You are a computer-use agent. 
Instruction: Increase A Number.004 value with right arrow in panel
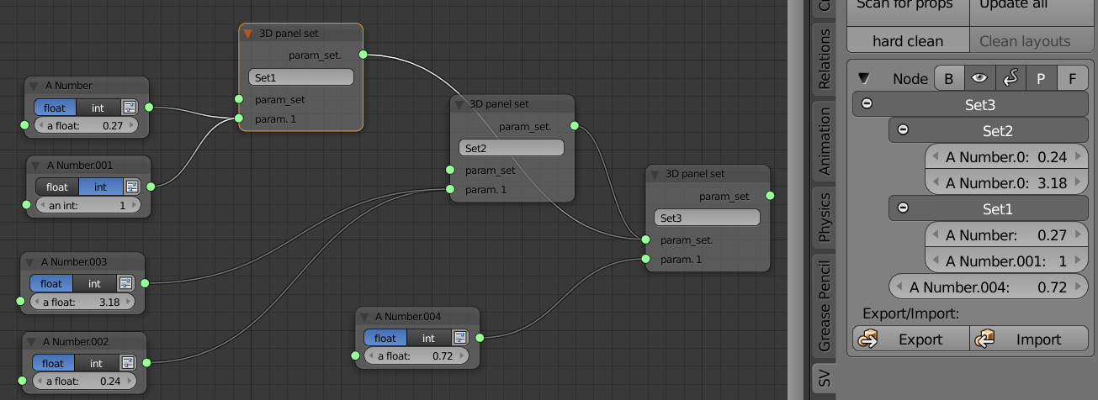pyautogui.click(x=1078, y=287)
